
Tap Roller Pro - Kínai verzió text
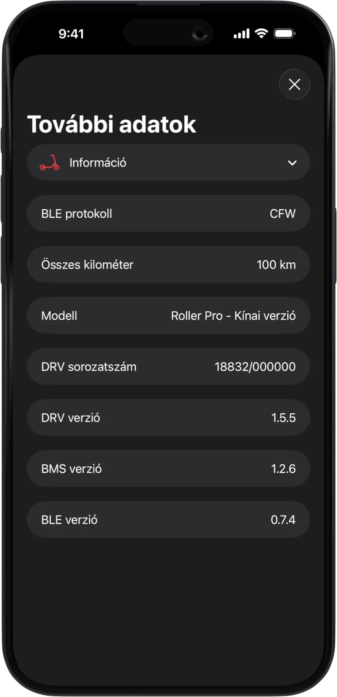tap(233, 316)
